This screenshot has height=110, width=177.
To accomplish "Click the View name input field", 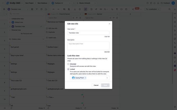I will click(x=88, y=33).
